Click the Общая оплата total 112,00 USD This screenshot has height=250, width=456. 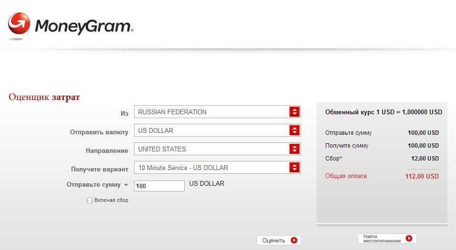pyautogui.click(x=422, y=176)
